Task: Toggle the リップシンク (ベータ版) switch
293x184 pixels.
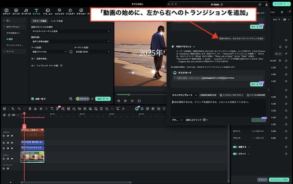Action: 33,66
